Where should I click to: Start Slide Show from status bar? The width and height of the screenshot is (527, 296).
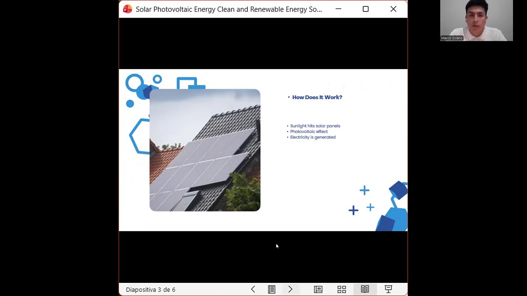388,289
